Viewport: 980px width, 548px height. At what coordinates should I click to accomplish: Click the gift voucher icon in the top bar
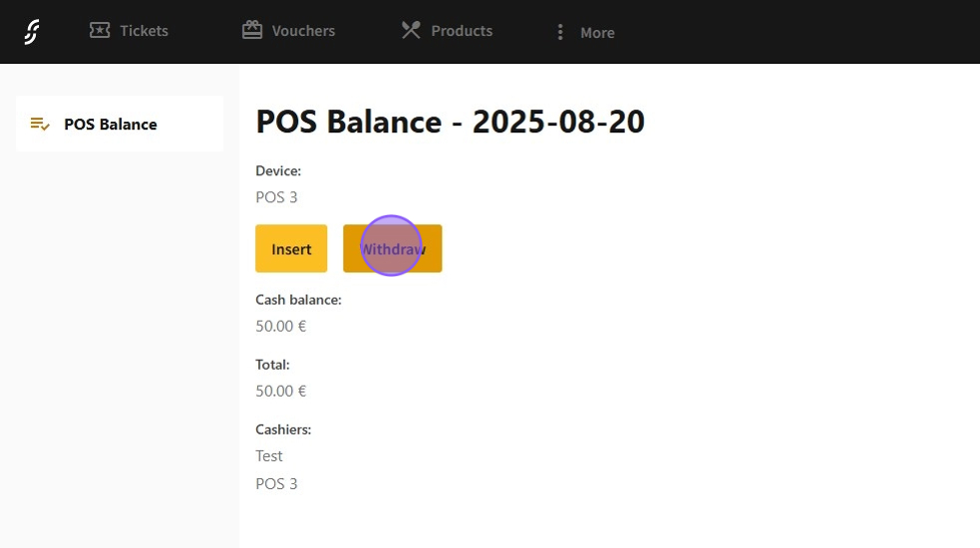click(252, 31)
